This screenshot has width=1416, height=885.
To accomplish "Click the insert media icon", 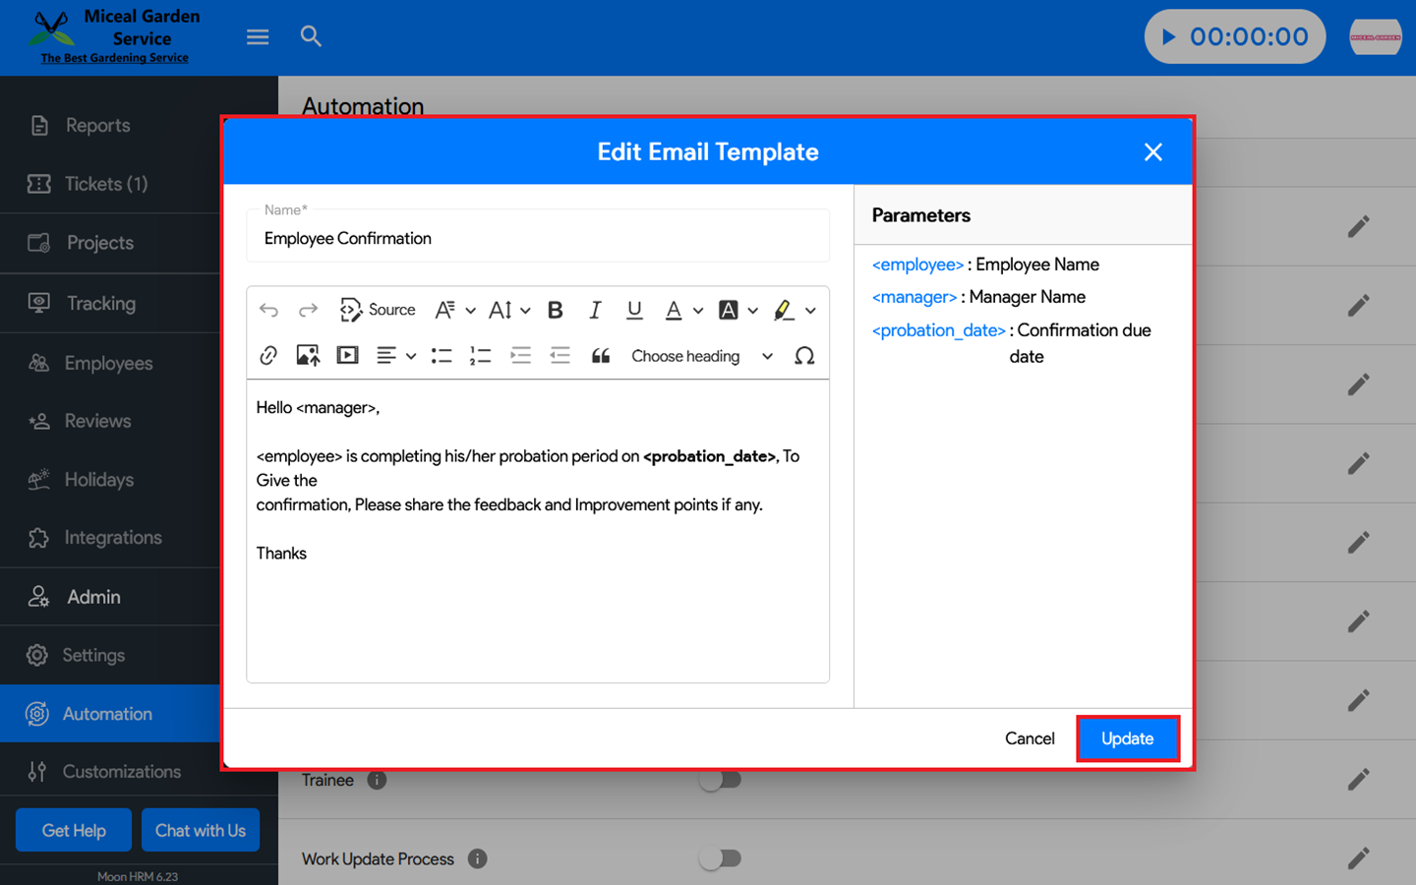I will [x=347, y=356].
